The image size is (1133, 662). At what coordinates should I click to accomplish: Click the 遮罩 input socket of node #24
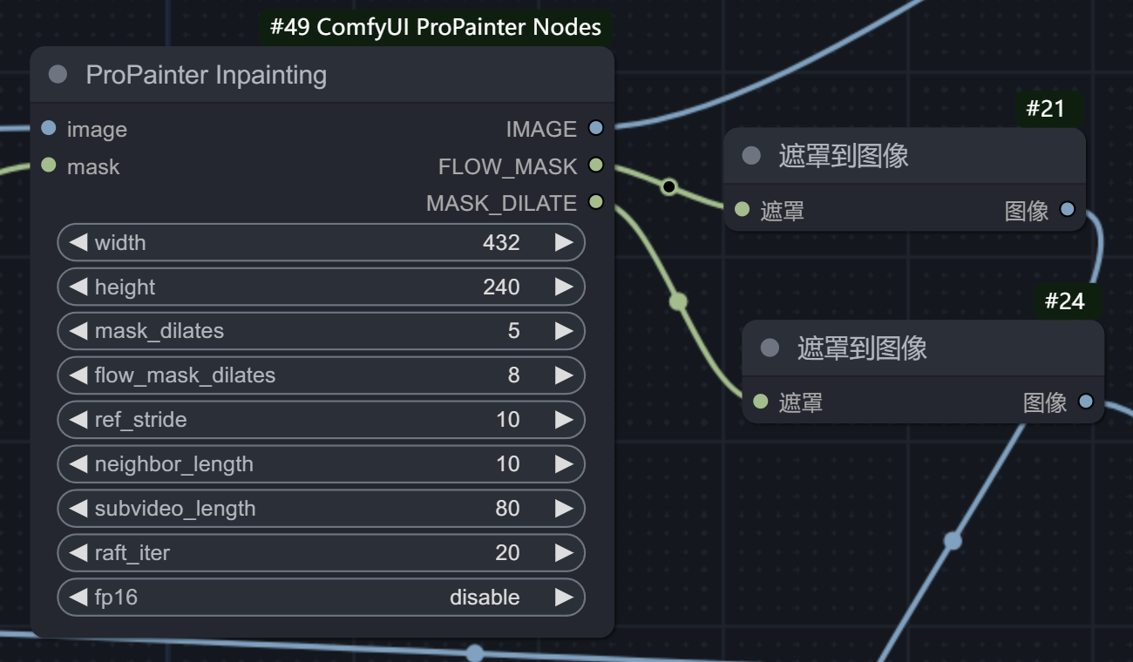[x=761, y=402]
